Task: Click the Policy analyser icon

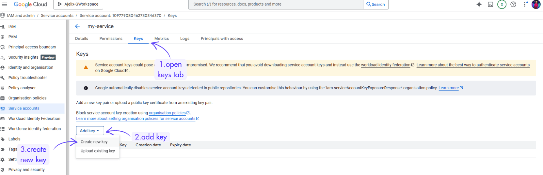Action: [x=3, y=88]
